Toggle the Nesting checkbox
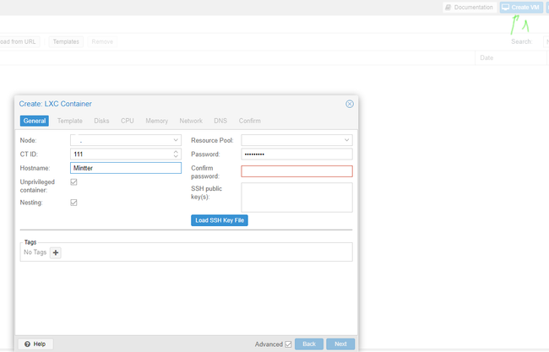 pos(74,203)
